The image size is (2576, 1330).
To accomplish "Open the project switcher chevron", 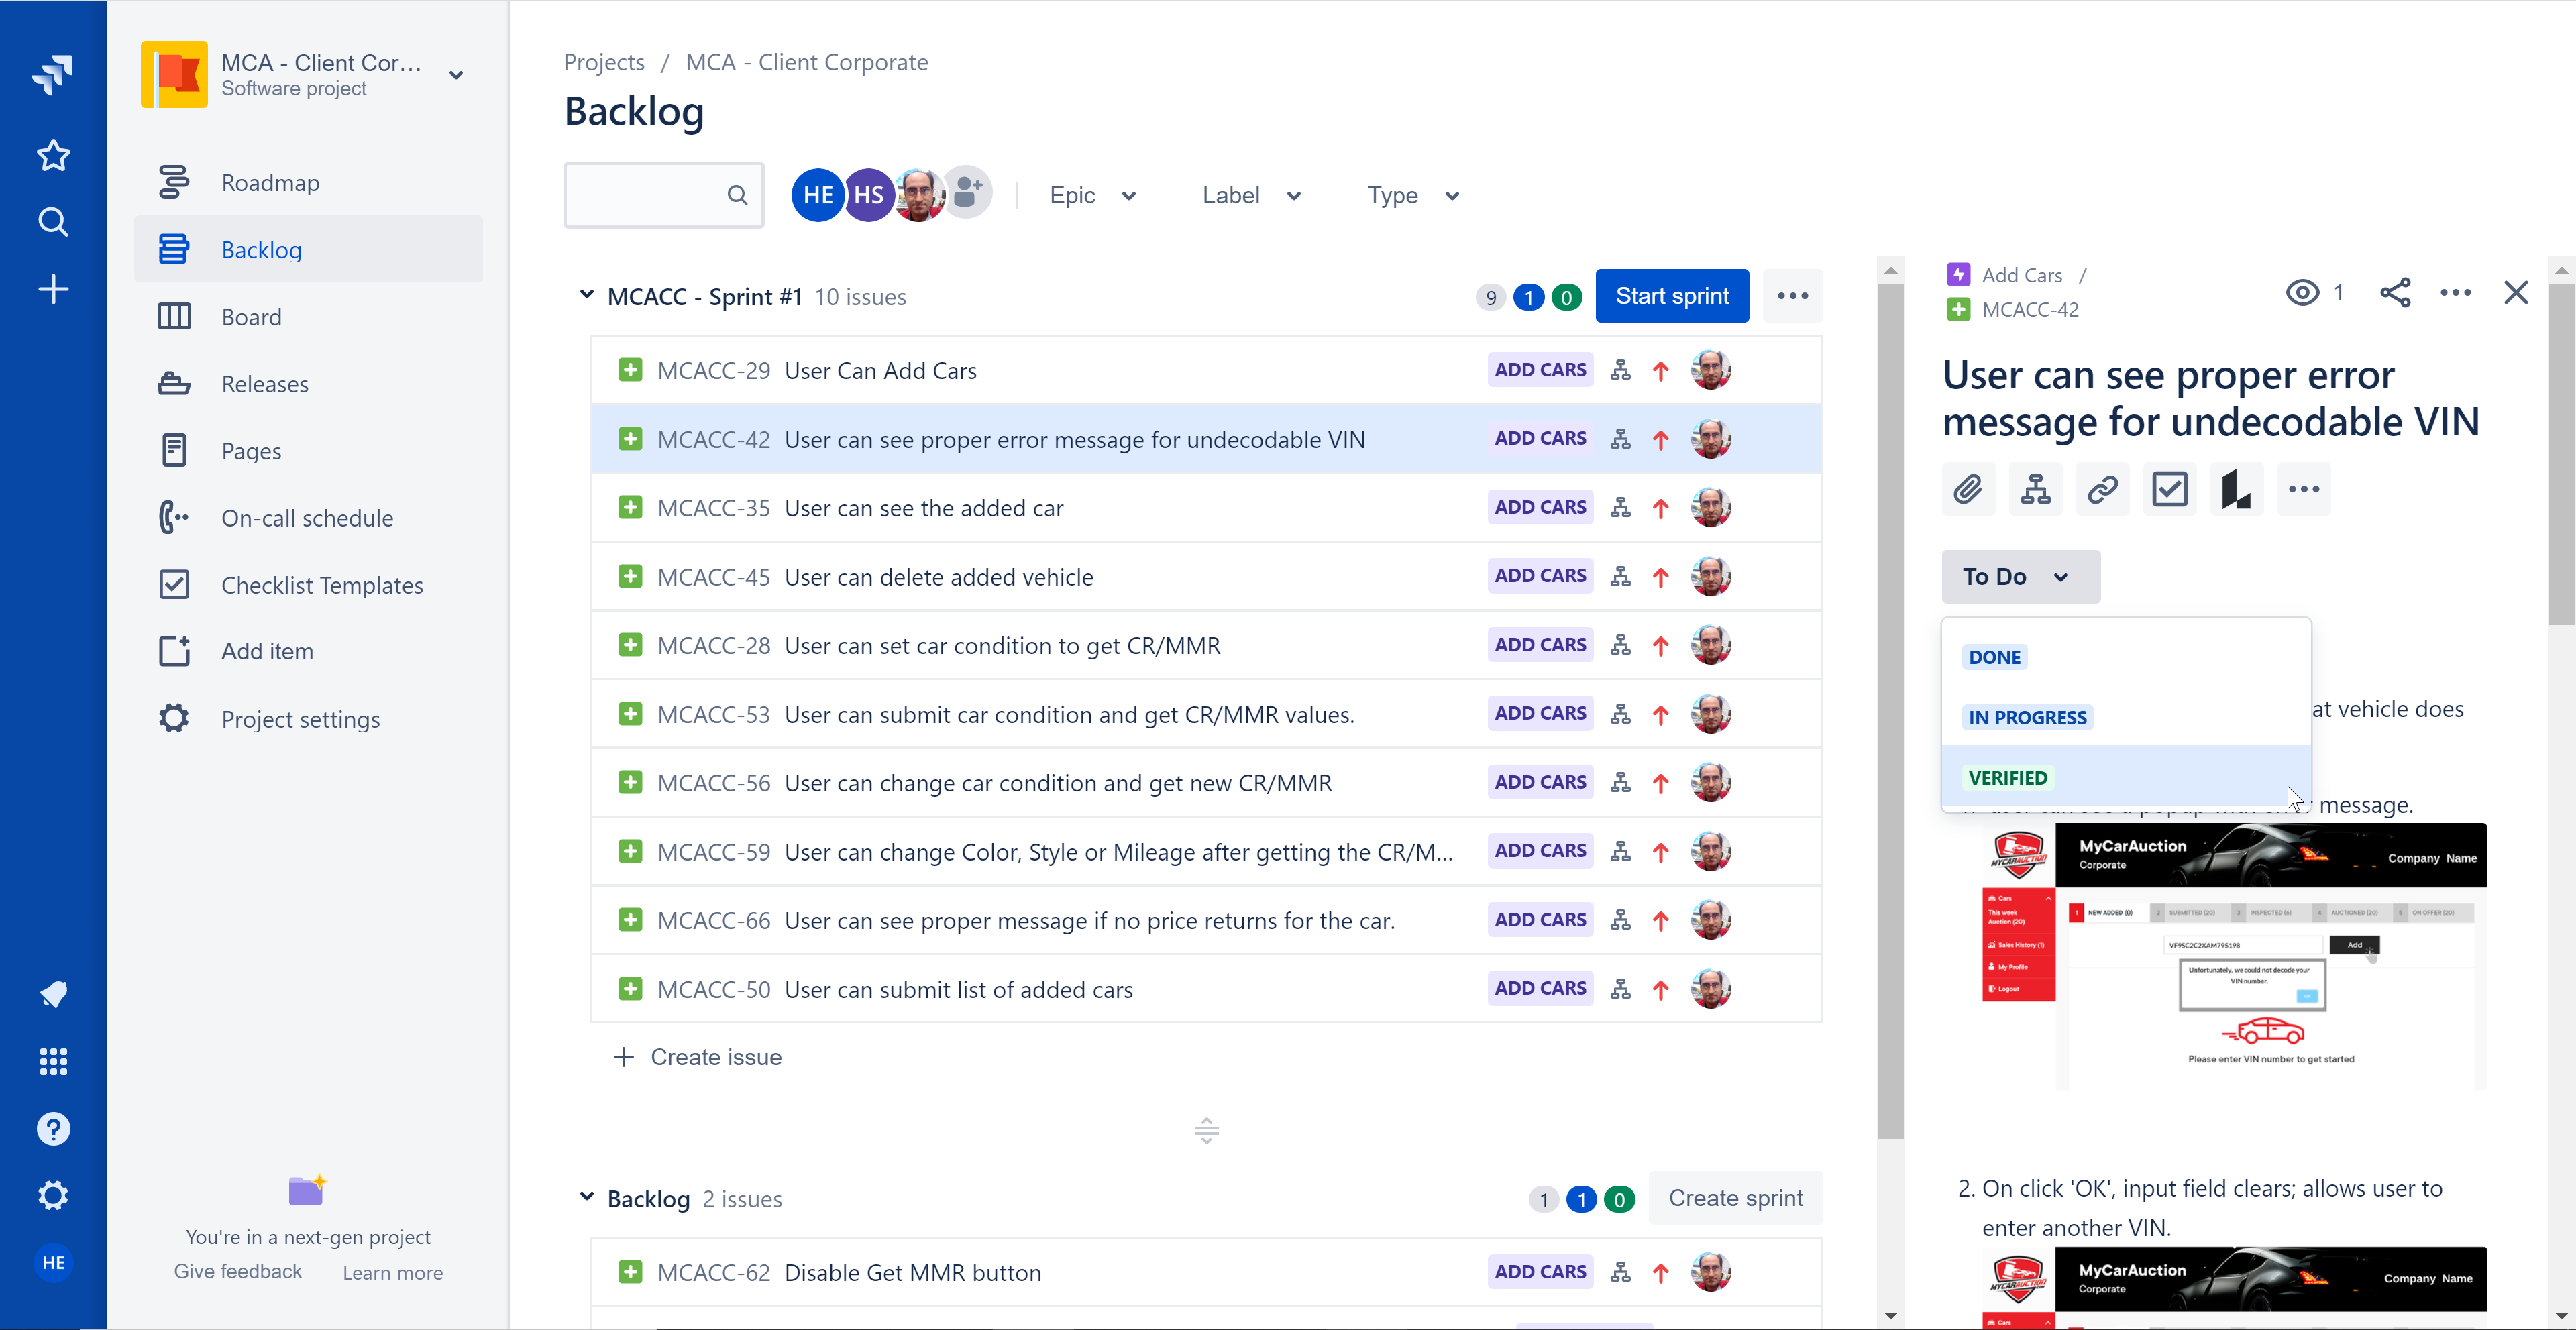I will [x=456, y=76].
